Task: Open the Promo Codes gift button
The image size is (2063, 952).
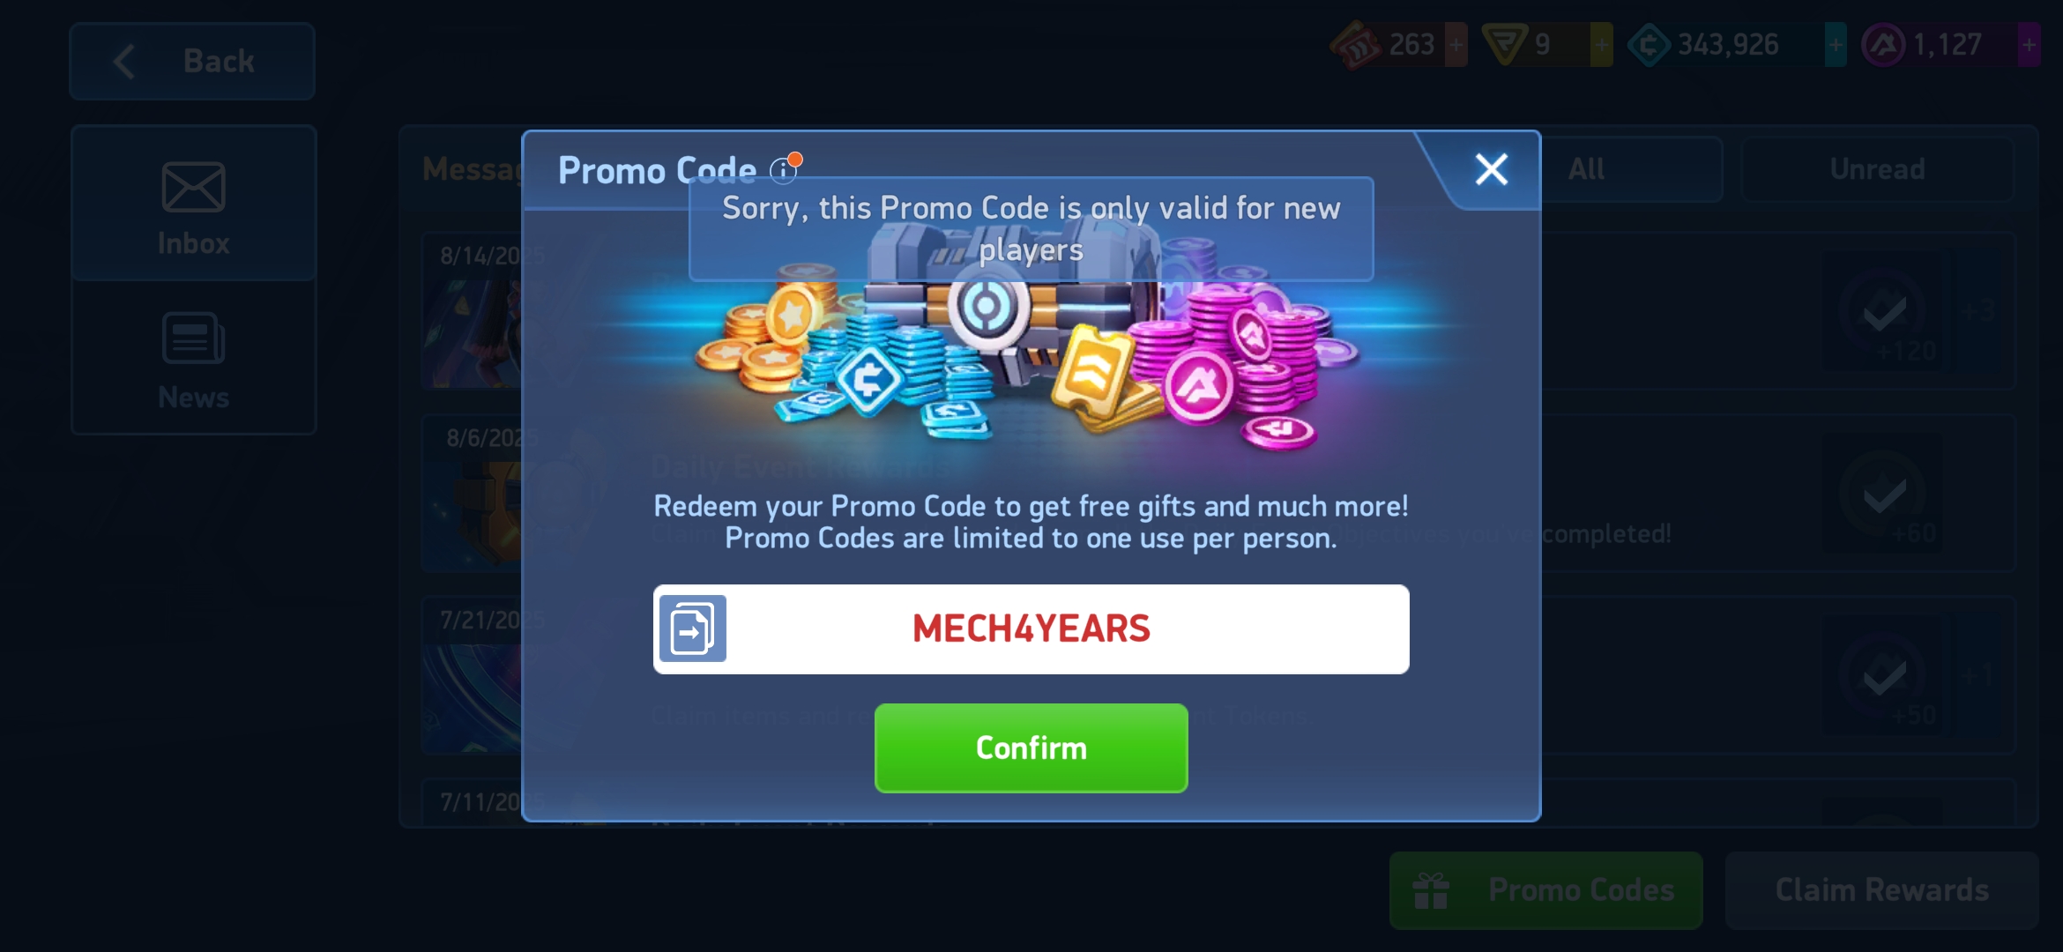Action: pos(1545,890)
